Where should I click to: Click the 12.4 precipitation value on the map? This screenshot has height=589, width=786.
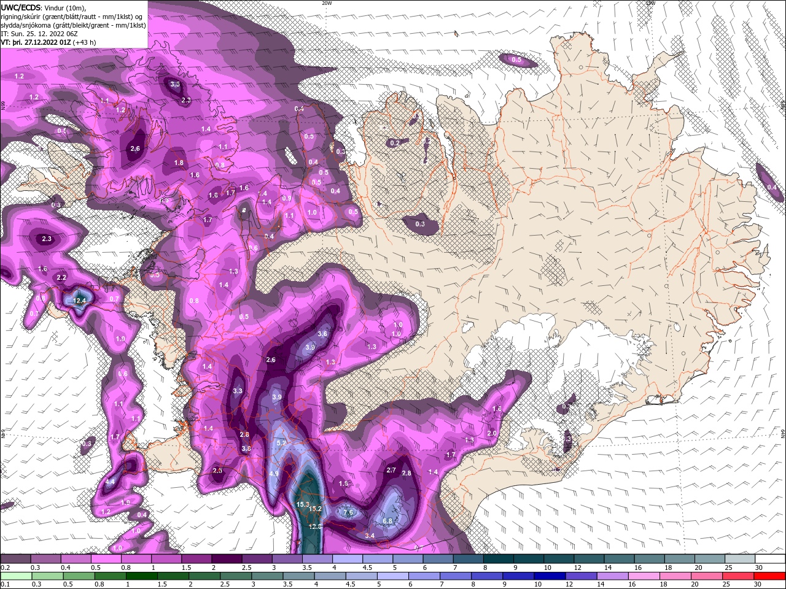tap(80, 301)
